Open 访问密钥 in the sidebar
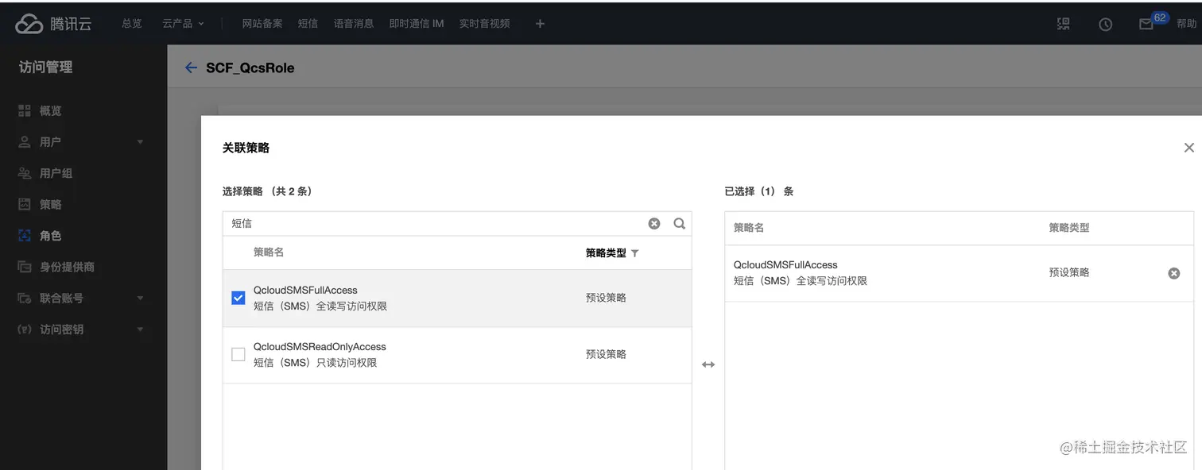Image resolution: width=1202 pixels, height=470 pixels. tap(62, 329)
